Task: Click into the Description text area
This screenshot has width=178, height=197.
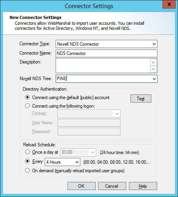Action: click(103, 66)
